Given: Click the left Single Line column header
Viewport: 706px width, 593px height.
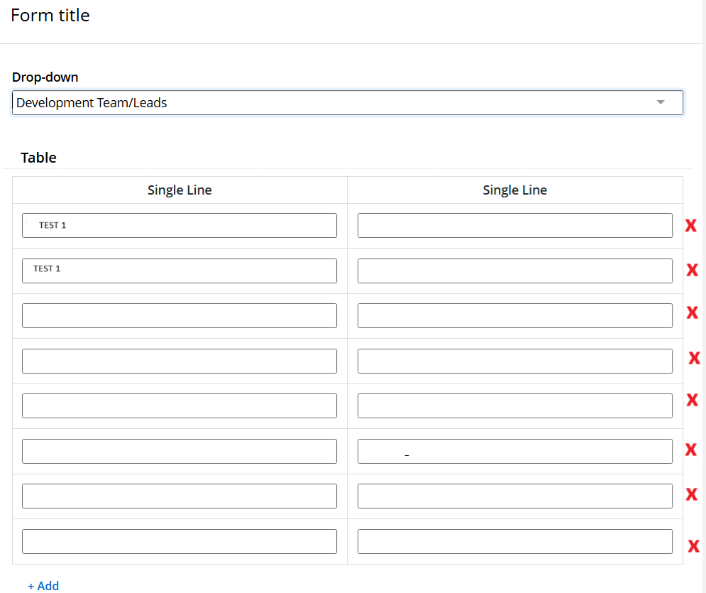Looking at the screenshot, I should [180, 190].
